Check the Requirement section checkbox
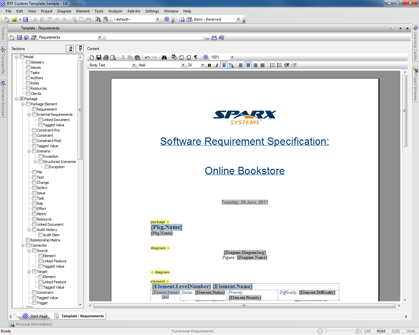This screenshot has height=335, width=419. (x=34, y=109)
